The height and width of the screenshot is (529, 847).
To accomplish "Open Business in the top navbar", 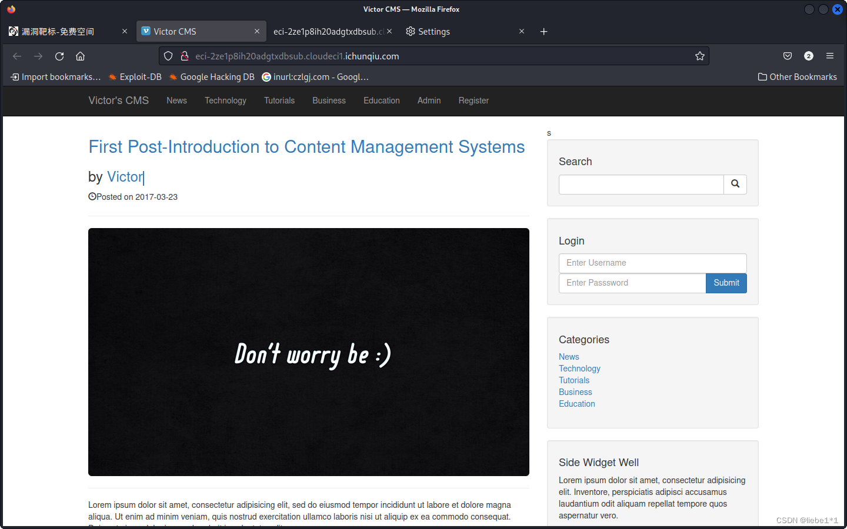I will (329, 101).
